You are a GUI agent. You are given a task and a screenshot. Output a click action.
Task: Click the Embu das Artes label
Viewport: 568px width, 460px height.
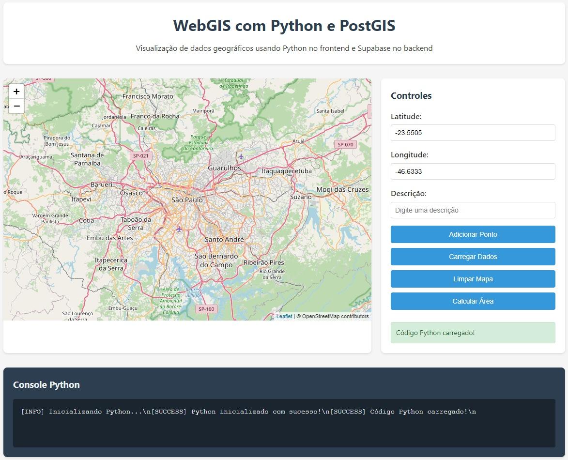[110, 238]
